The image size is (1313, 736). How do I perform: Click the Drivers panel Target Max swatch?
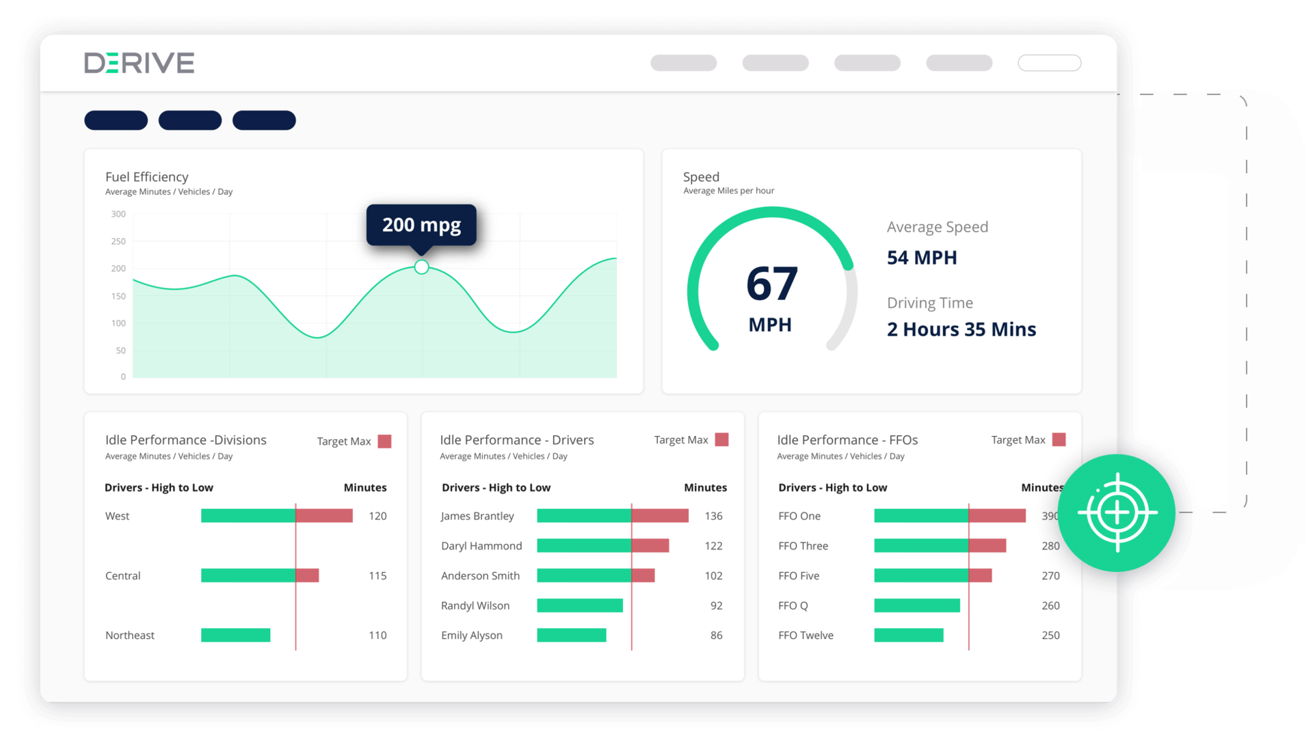point(721,440)
